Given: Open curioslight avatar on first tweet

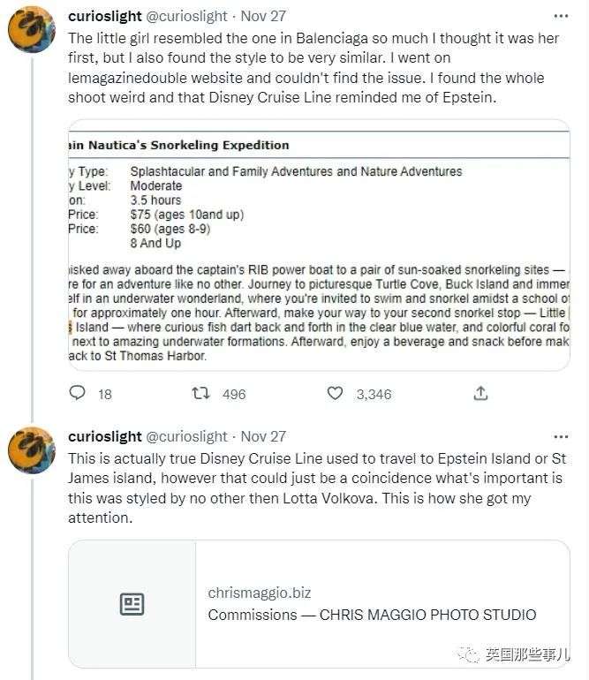Looking at the screenshot, I should (32, 30).
